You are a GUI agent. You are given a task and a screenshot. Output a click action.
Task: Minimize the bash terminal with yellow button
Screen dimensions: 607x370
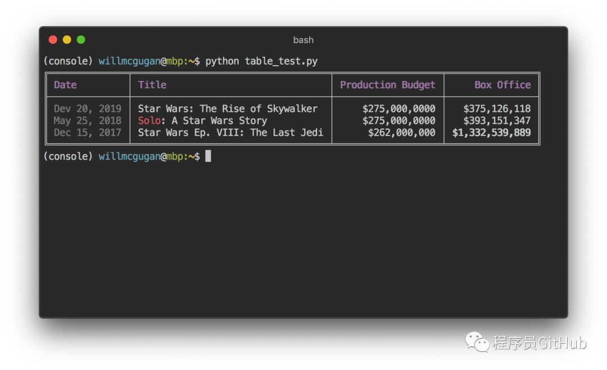(x=67, y=39)
